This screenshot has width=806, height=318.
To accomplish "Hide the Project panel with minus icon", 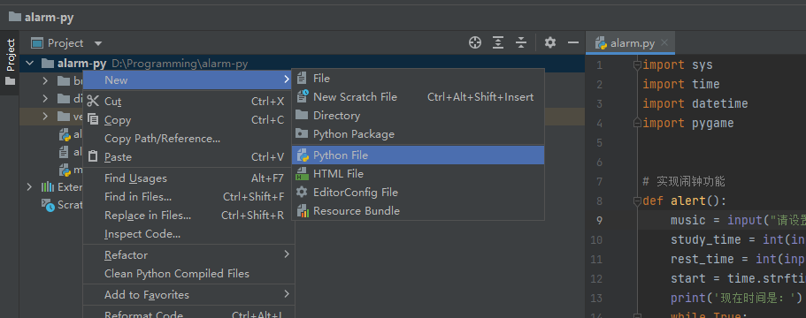I will click(x=573, y=42).
